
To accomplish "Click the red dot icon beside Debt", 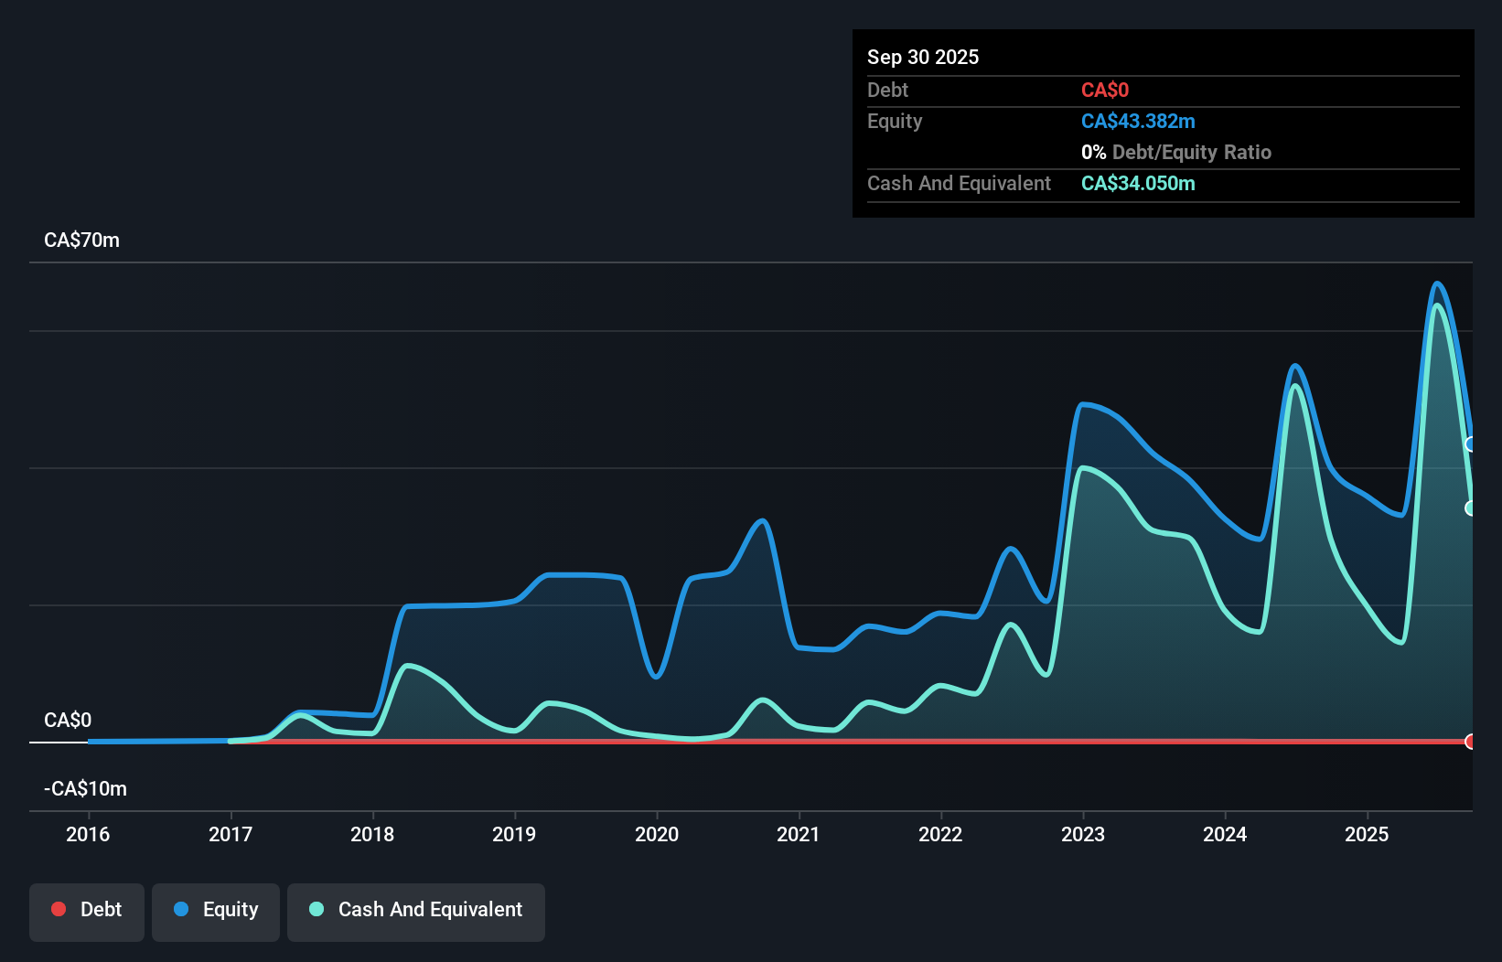I will (59, 909).
